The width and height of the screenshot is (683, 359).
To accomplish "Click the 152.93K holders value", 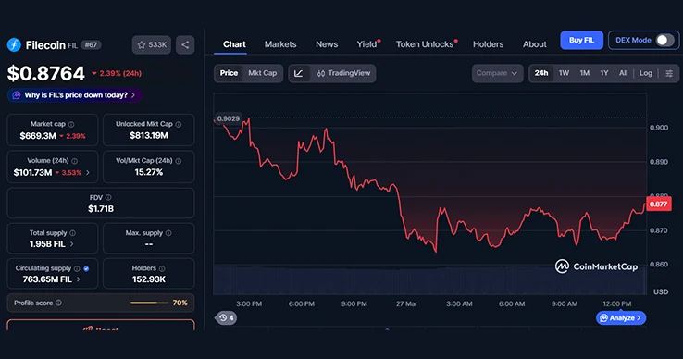I will 148,279.
